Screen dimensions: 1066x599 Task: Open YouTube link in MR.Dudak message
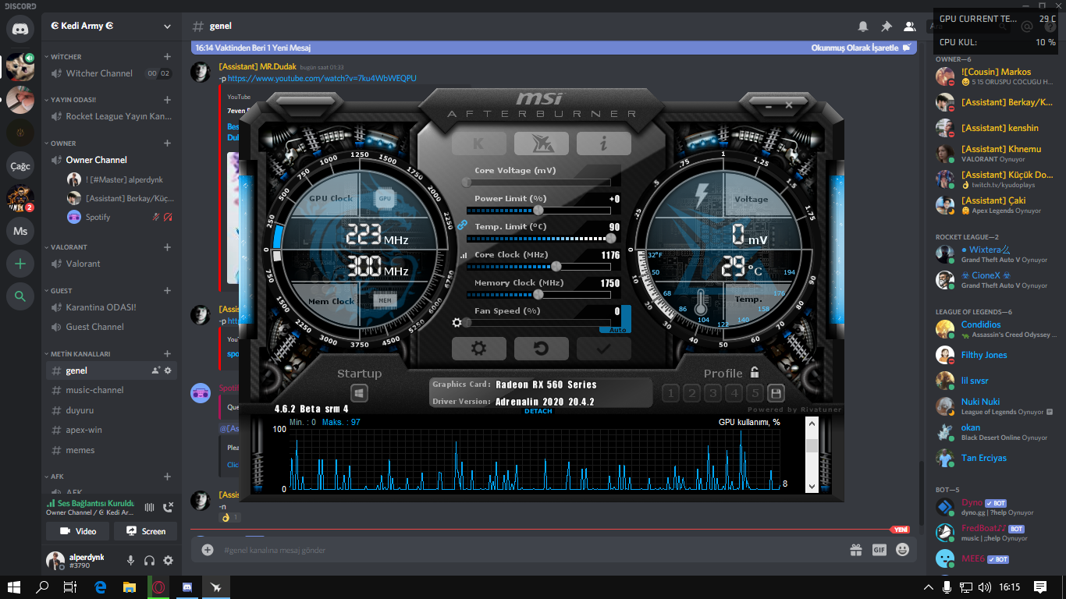[x=322, y=78]
